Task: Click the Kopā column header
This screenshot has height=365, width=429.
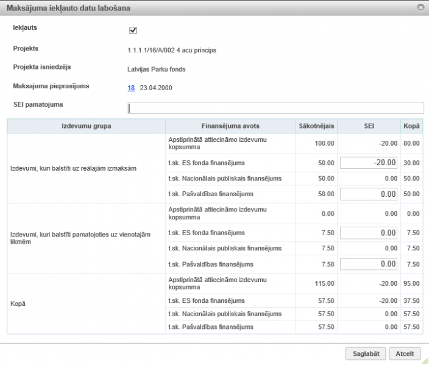Action: [411, 126]
